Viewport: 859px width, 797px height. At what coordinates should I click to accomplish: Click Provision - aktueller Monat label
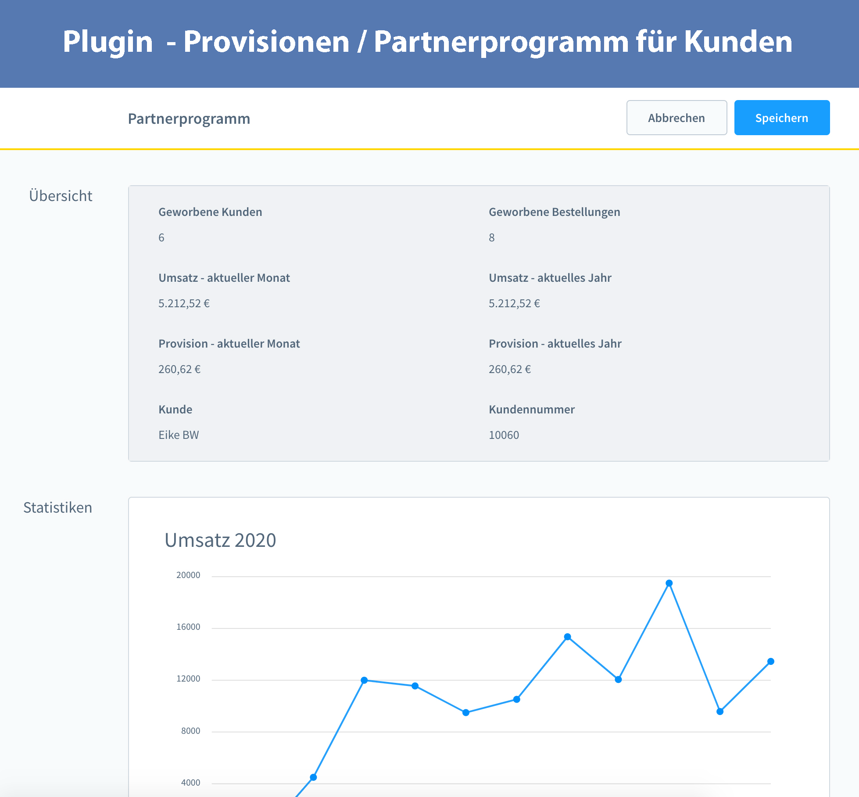click(229, 344)
